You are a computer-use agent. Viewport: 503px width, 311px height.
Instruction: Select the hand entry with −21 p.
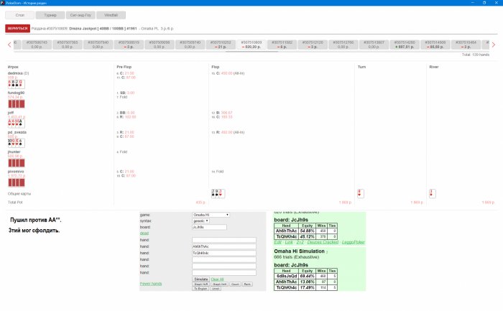[221, 45]
